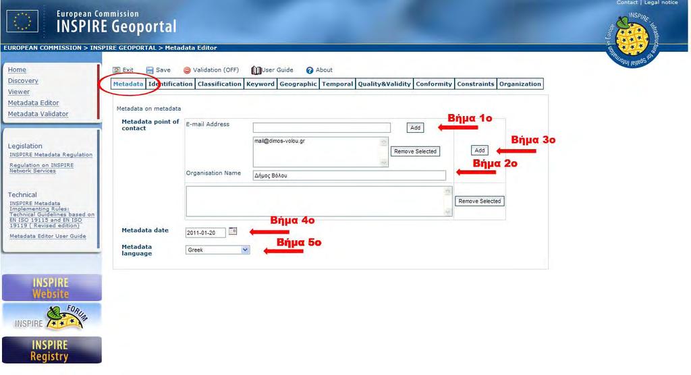The height and width of the screenshot is (375, 691).
Task: Click the red Validation (OFF) icon
Action: pyautogui.click(x=187, y=70)
